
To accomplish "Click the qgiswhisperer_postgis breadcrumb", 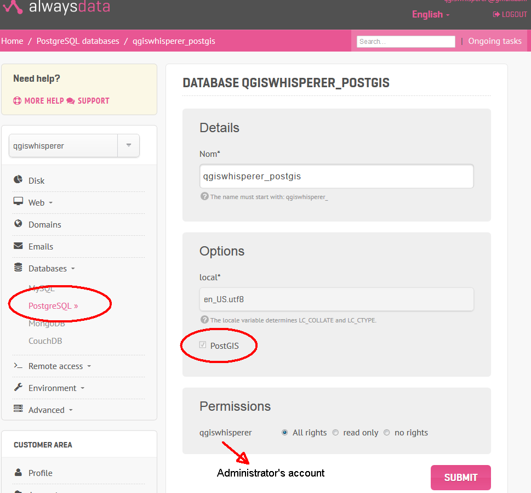I will tap(174, 41).
